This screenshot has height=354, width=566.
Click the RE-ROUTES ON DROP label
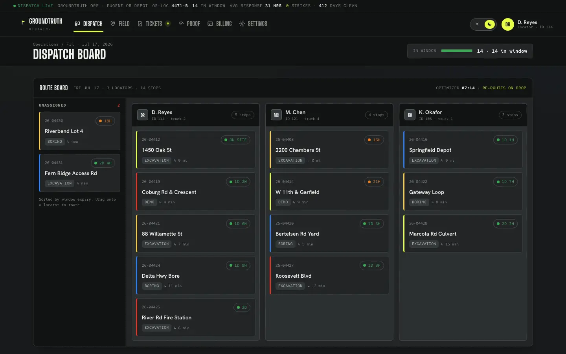pos(504,88)
